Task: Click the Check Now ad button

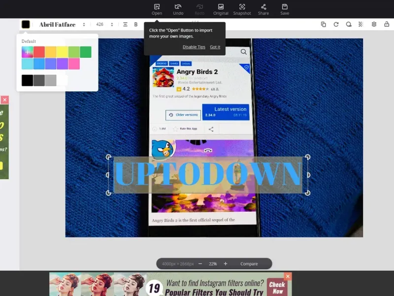Action: point(277,288)
